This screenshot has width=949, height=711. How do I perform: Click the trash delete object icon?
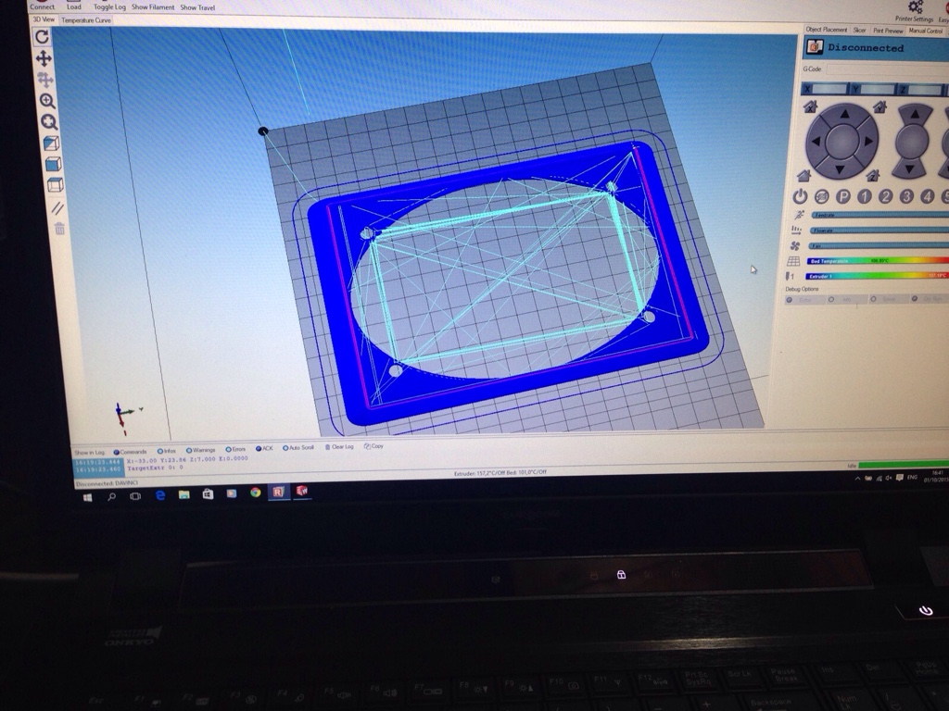tap(59, 229)
